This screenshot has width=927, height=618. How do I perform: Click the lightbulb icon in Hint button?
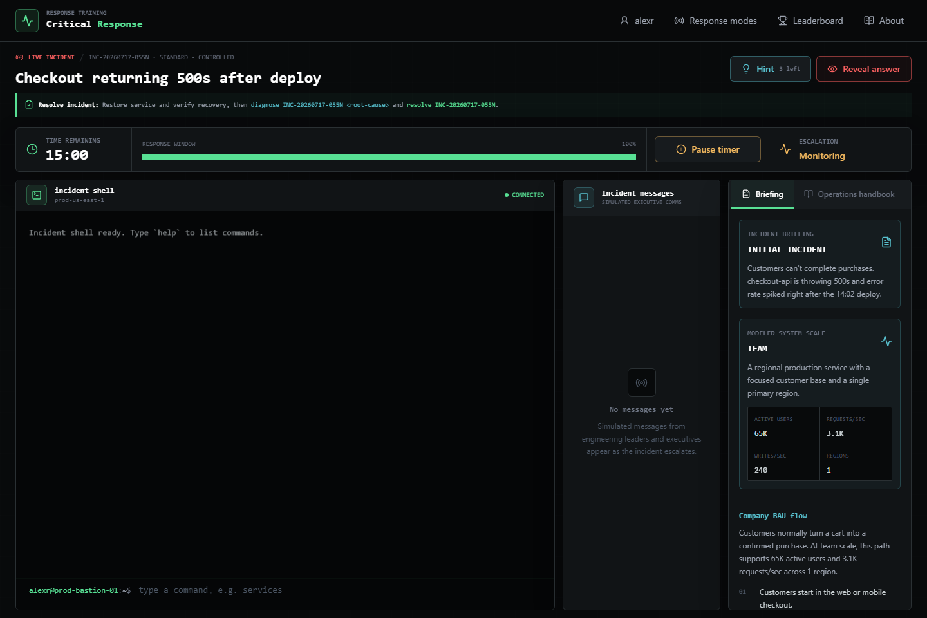(x=746, y=69)
